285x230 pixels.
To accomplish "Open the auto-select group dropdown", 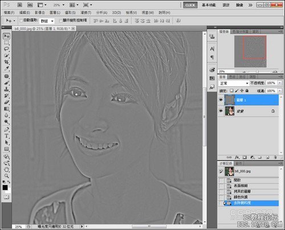I will (47, 21).
